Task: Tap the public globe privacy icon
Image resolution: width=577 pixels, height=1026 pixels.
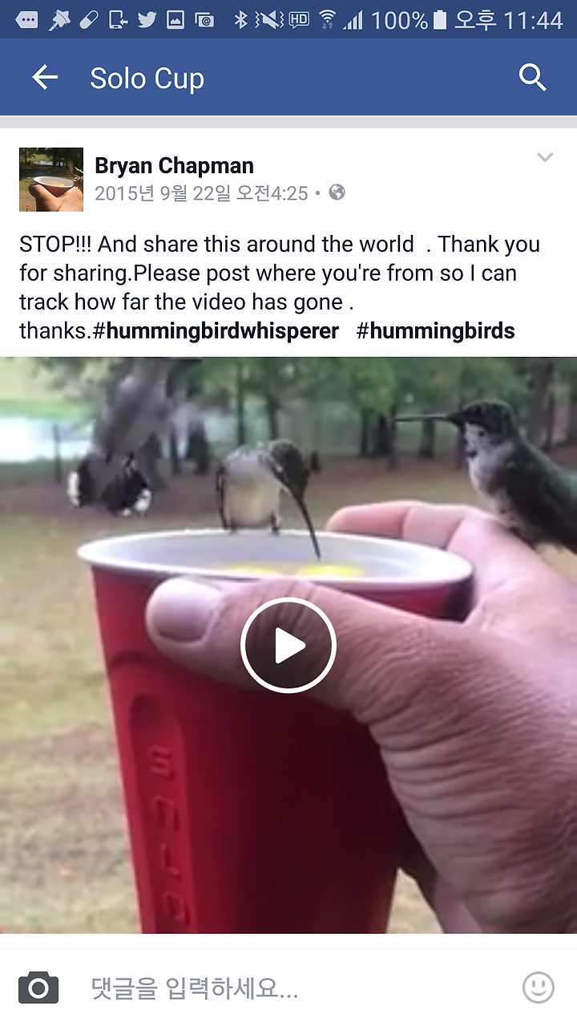Action: 337,193
